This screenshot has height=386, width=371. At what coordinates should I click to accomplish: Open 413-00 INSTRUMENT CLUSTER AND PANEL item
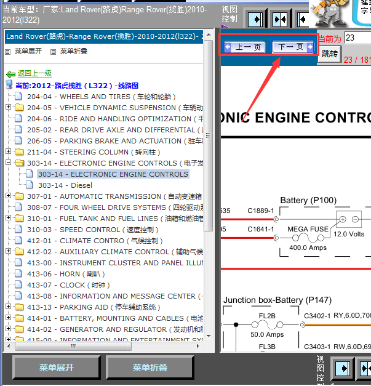click(115, 263)
